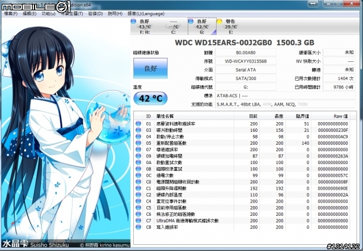Open the 編輯(E) menu
363x251 pixels.
point(29,14)
